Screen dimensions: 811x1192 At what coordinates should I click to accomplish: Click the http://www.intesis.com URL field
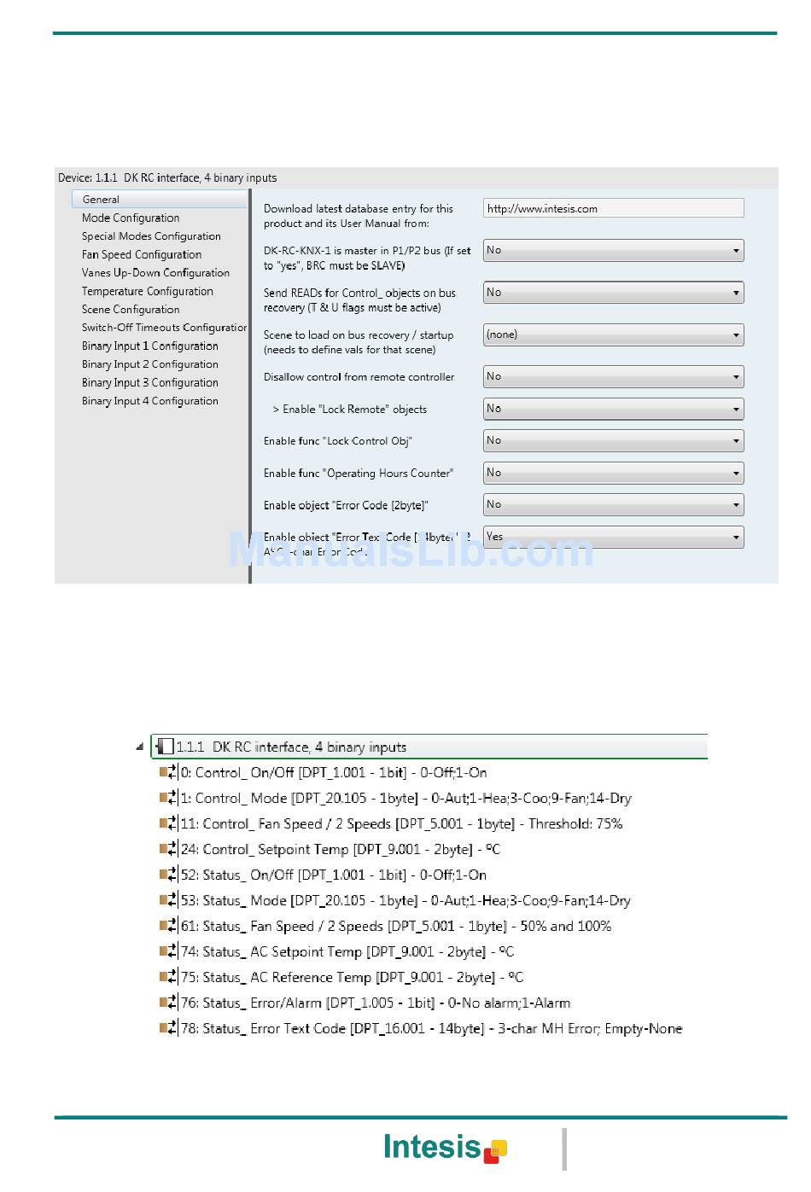pos(613,208)
